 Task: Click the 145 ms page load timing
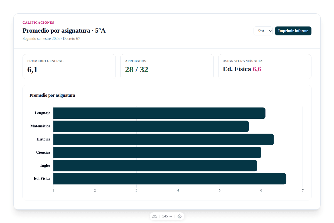167,216
